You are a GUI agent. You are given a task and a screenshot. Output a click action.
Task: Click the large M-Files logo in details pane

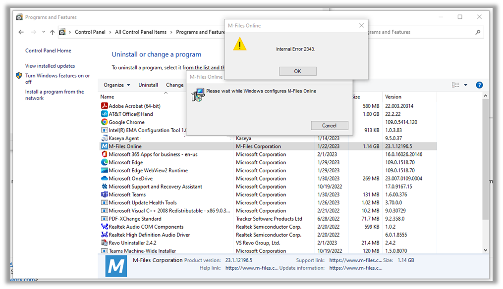tap(116, 266)
